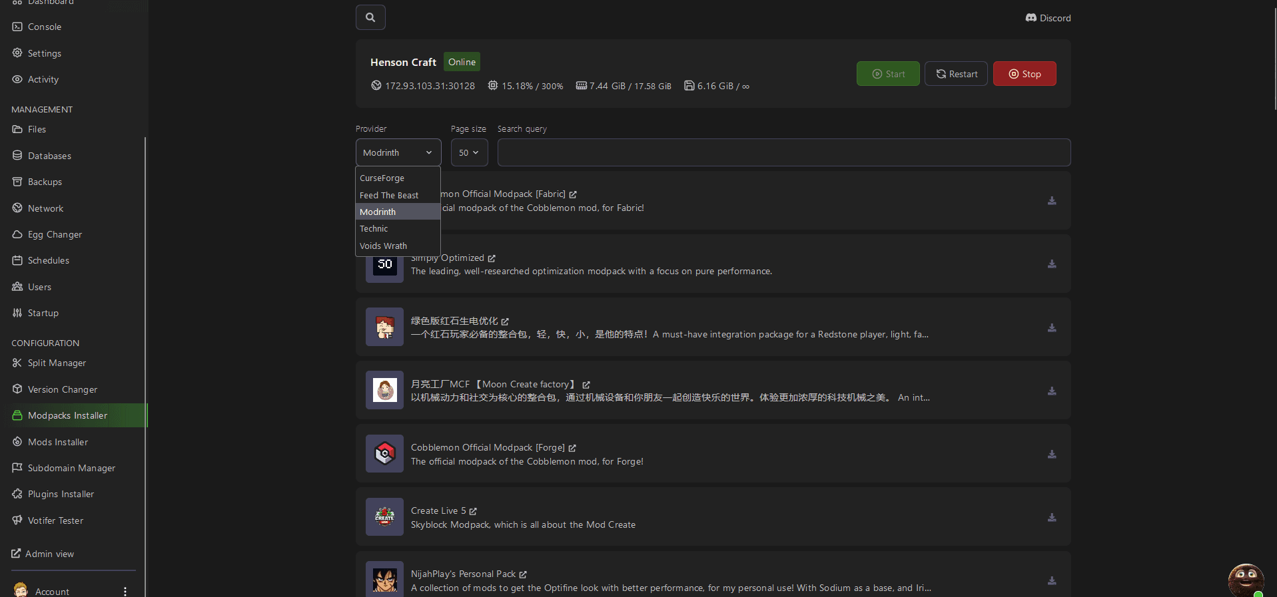Stop the Henson Craft server
The width and height of the screenshot is (1277, 597).
pos(1025,74)
